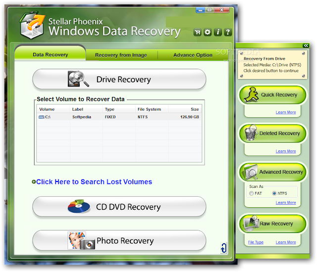The image size is (317, 272).
Task: Click the File System column header
Action: (x=152, y=109)
